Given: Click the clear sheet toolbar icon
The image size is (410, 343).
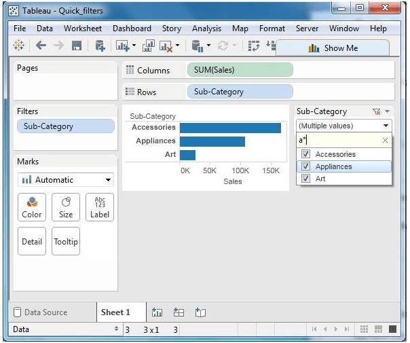Looking at the screenshot, I should (x=166, y=46).
